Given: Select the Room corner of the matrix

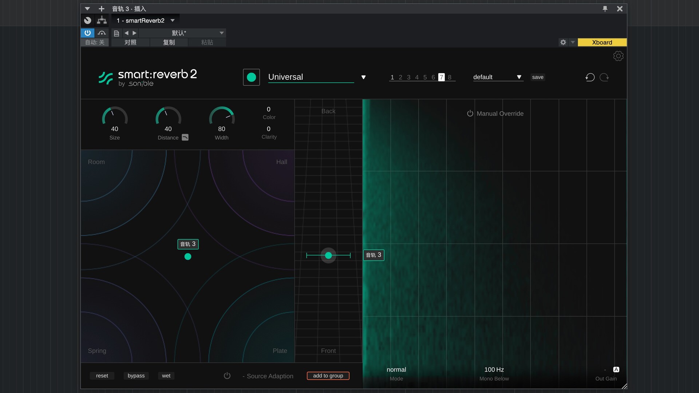Looking at the screenshot, I should click(x=96, y=162).
